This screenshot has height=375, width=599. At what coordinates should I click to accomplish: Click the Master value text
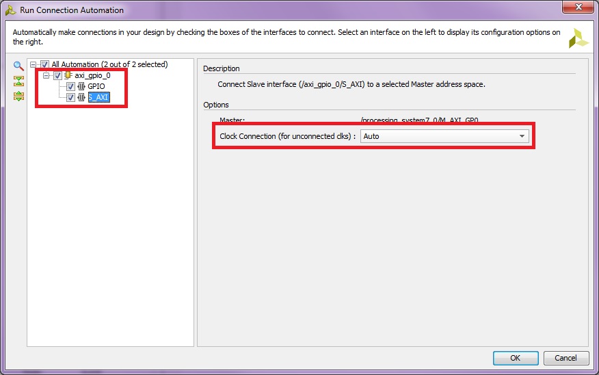click(x=419, y=120)
